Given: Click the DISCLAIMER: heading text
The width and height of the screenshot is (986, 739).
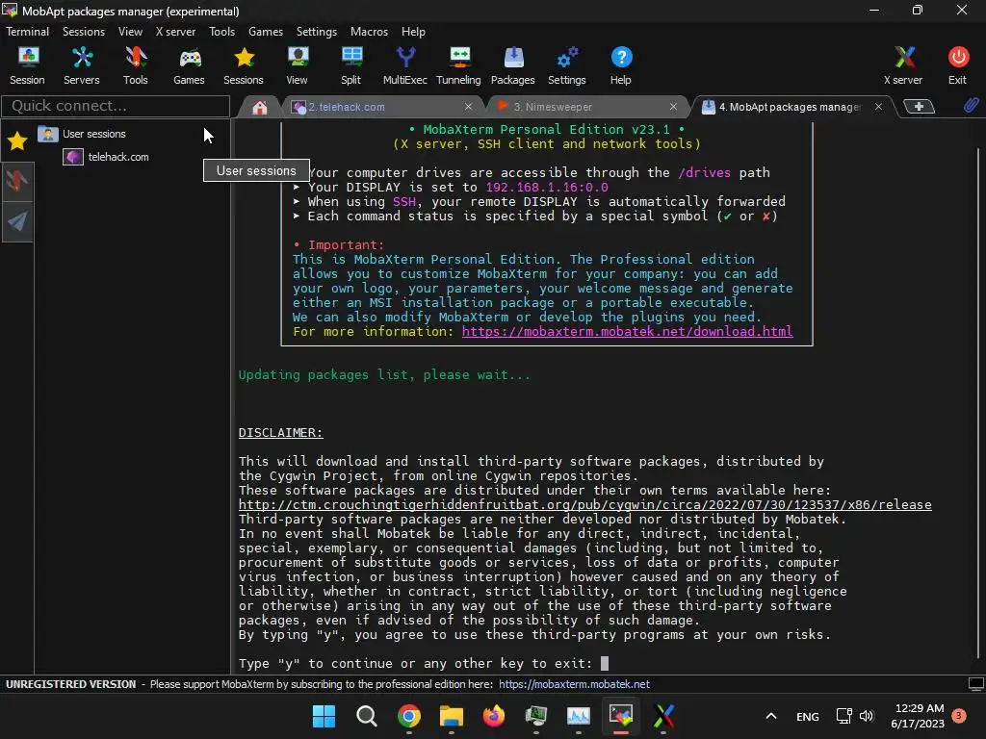Looking at the screenshot, I should [x=280, y=432].
